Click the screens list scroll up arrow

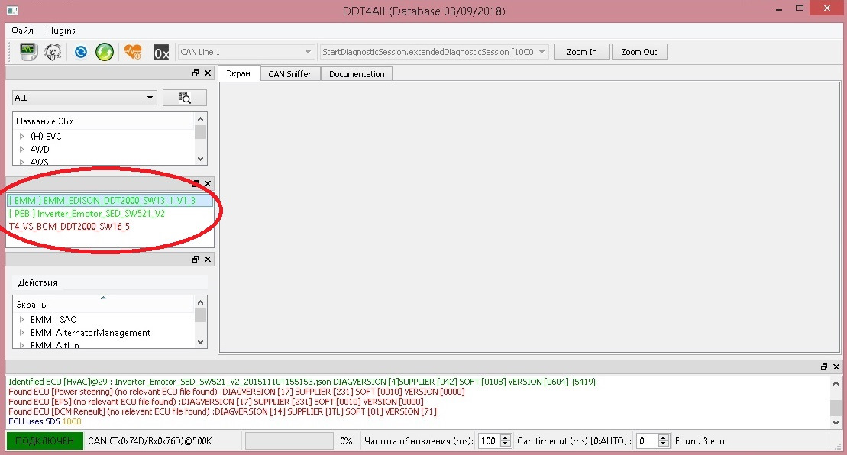pos(200,302)
